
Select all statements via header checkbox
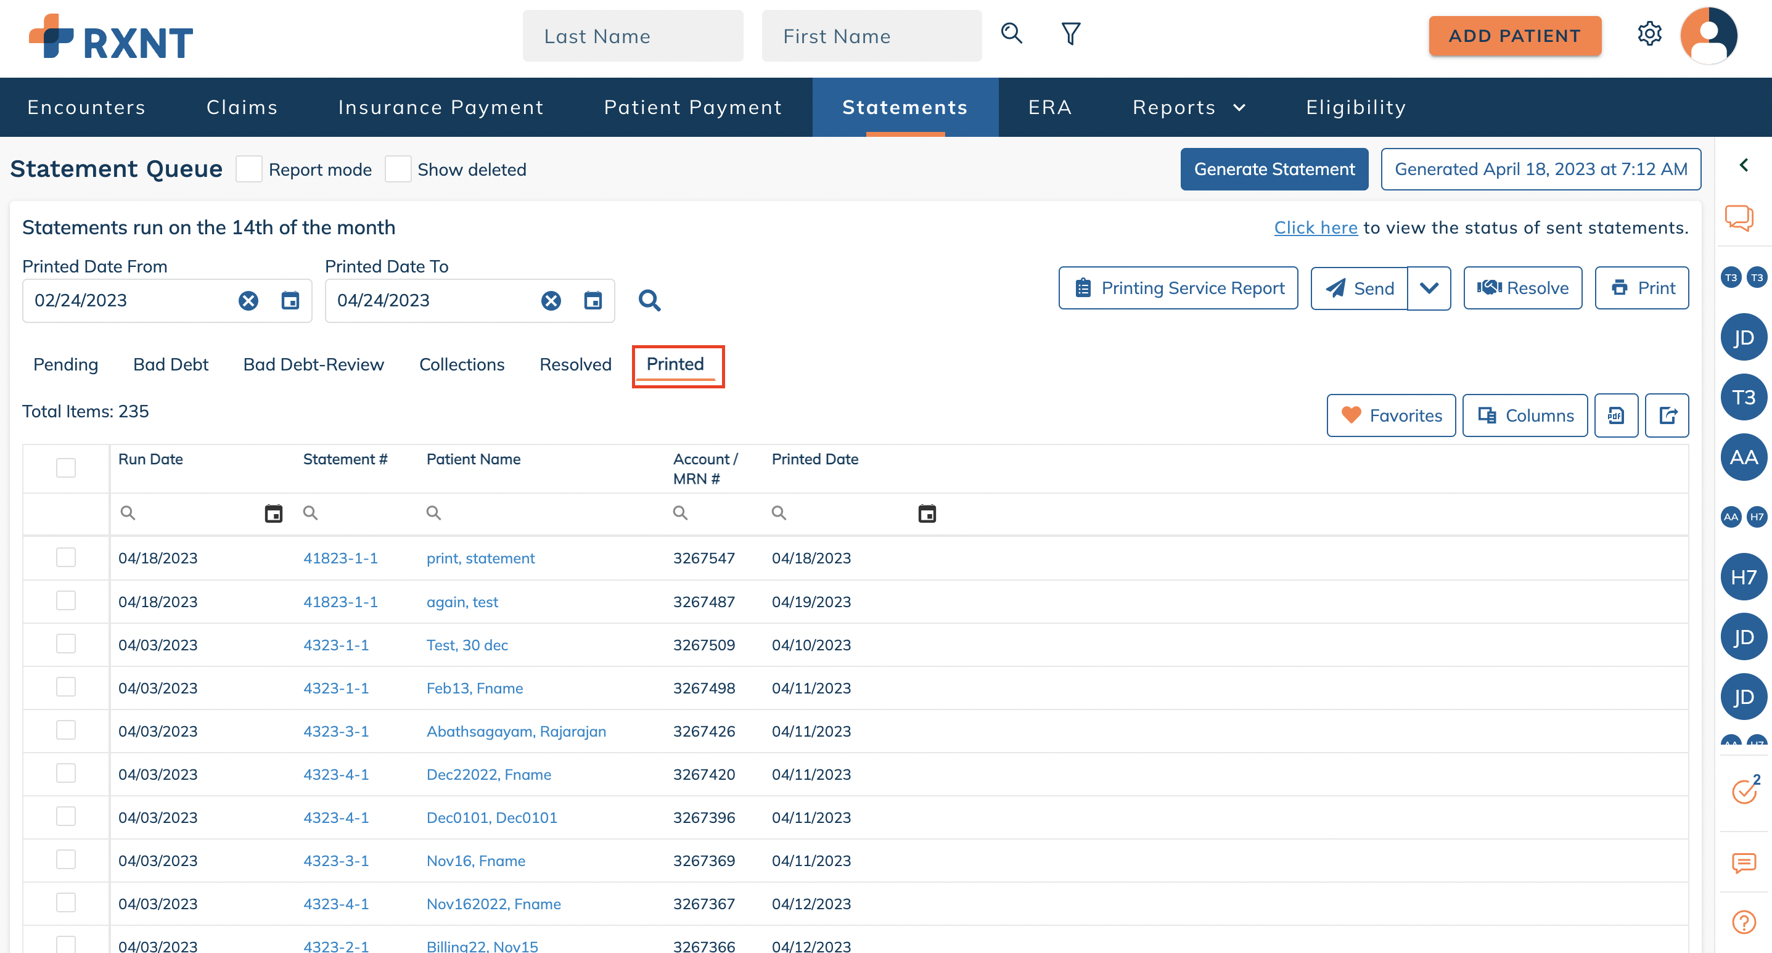point(65,467)
